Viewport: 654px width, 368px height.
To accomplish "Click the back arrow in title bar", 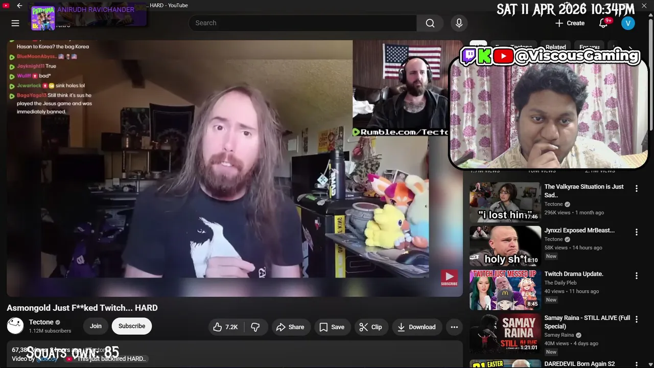I will tap(19, 6).
